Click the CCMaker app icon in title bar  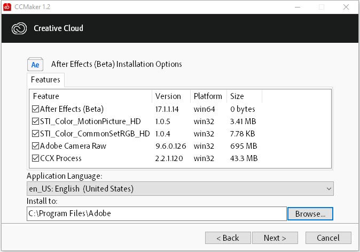point(7,7)
